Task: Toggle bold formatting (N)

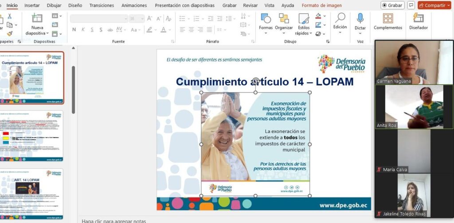Action: click(x=74, y=30)
